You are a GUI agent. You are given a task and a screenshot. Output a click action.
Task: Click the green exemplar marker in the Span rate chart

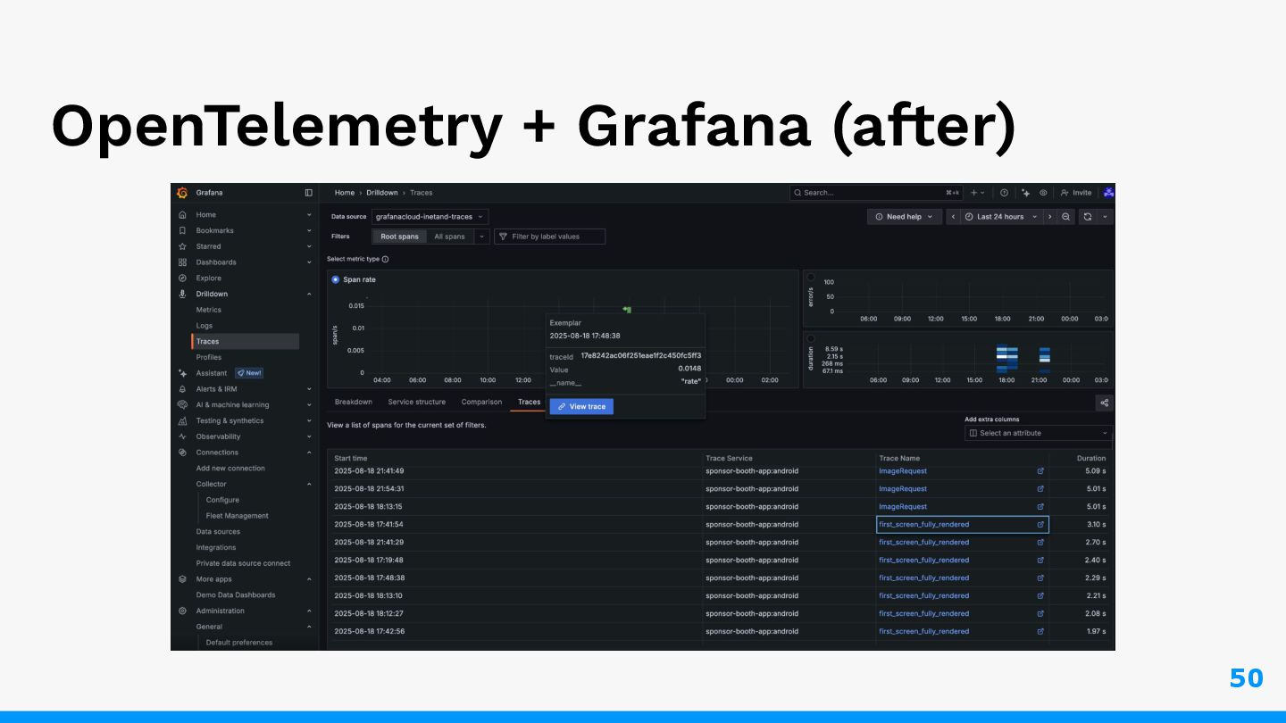coord(627,310)
